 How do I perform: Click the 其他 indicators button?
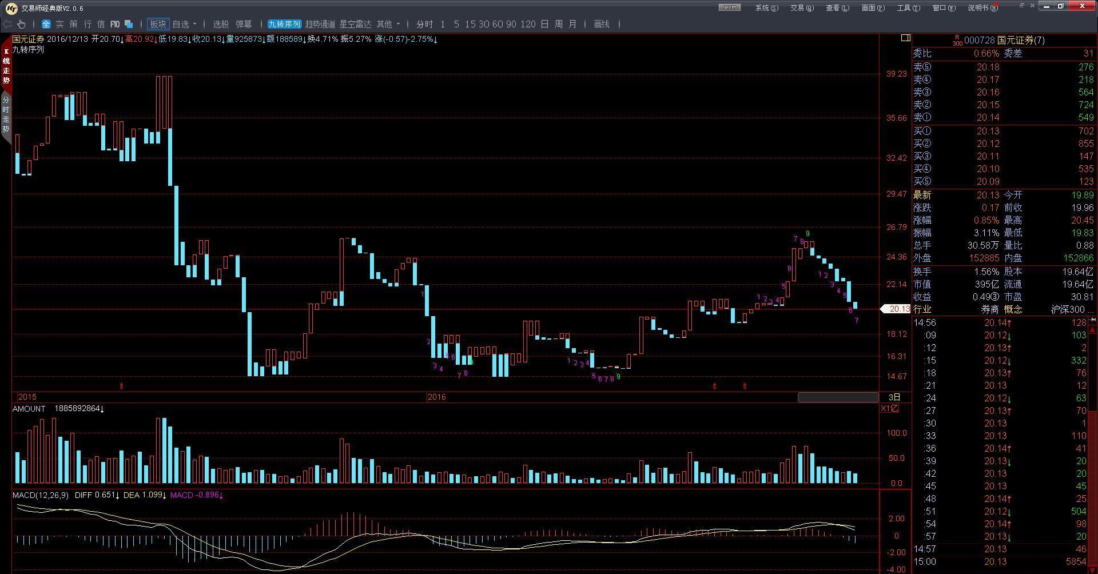(384, 24)
